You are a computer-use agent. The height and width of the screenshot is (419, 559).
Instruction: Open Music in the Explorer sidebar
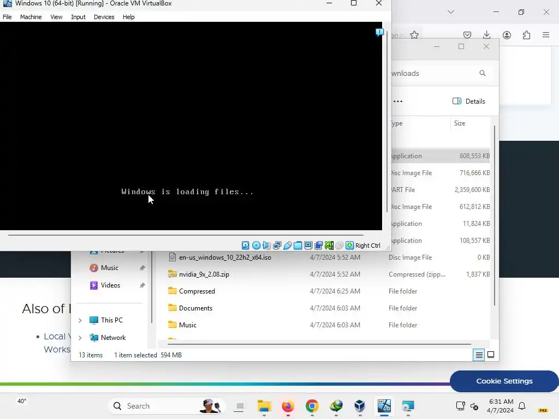(109, 268)
